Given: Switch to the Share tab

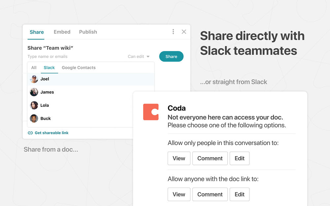Looking at the screenshot, I should (37, 32).
